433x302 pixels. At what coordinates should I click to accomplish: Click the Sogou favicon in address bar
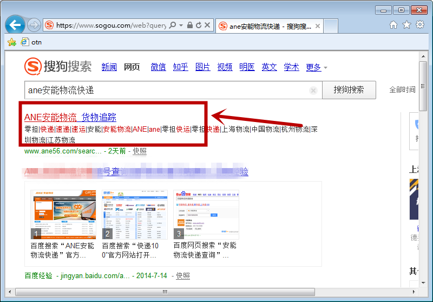coord(49,25)
